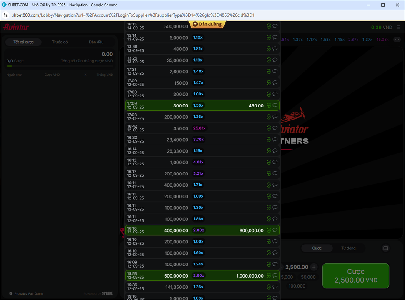Switch to the Trước đó tab
Screen dimensions: 405x300
60,42
